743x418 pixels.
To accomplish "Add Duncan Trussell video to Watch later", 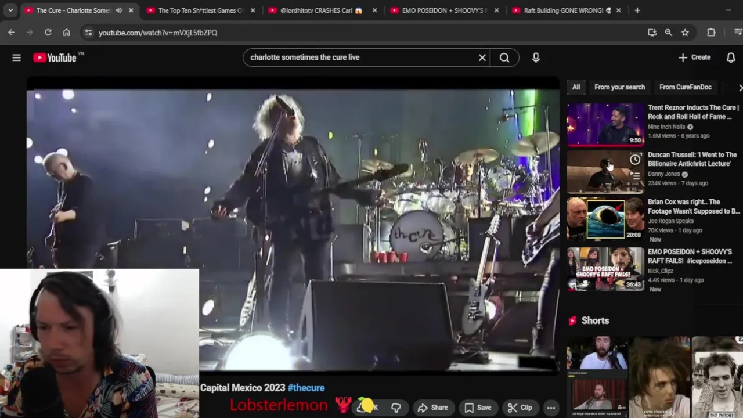I will tap(635, 160).
